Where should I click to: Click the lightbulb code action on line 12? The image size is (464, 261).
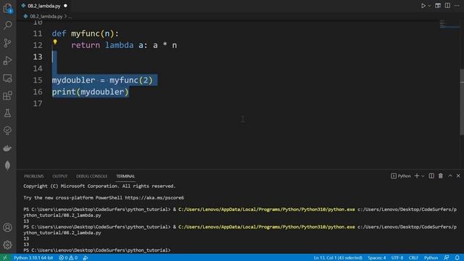[55, 42]
